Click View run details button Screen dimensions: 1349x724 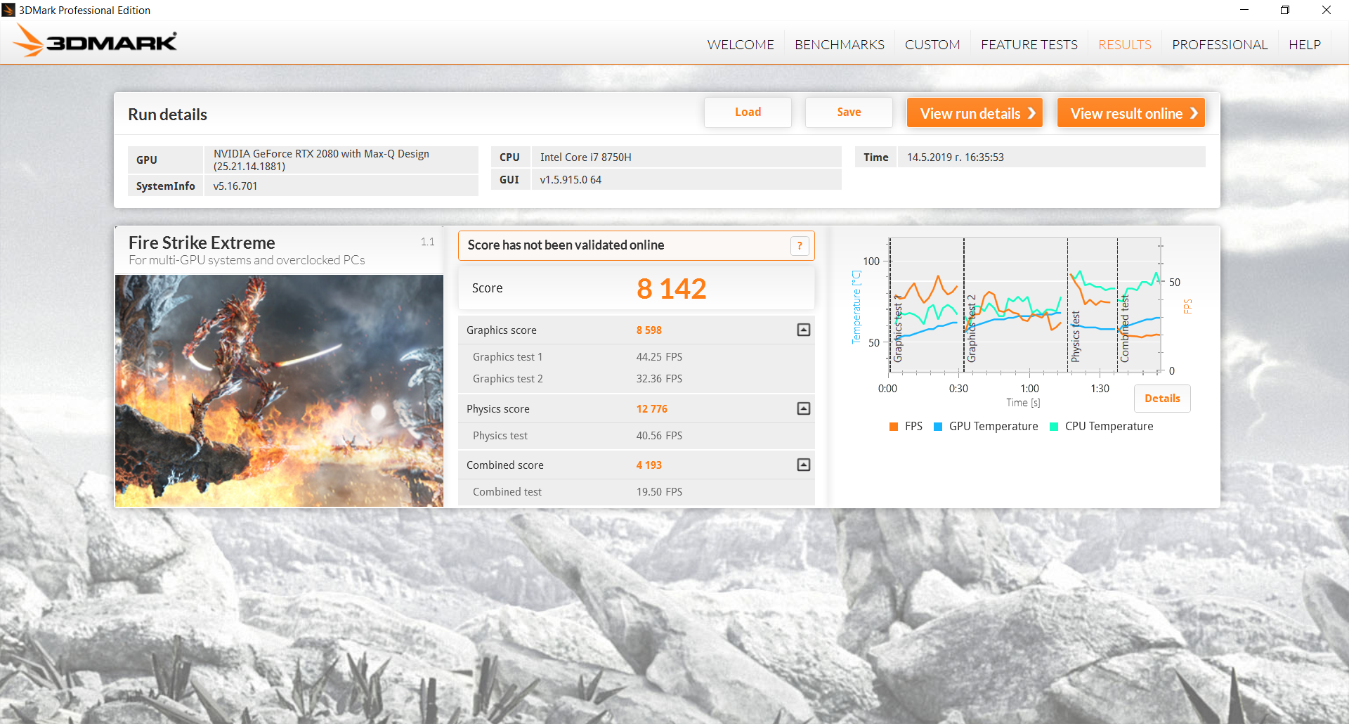[x=975, y=113]
